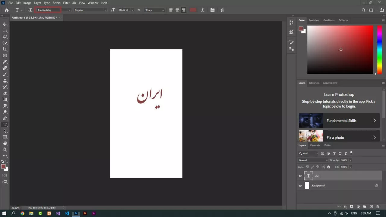
Task: Open the font style Regular dropdown
Action: coord(106,10)
